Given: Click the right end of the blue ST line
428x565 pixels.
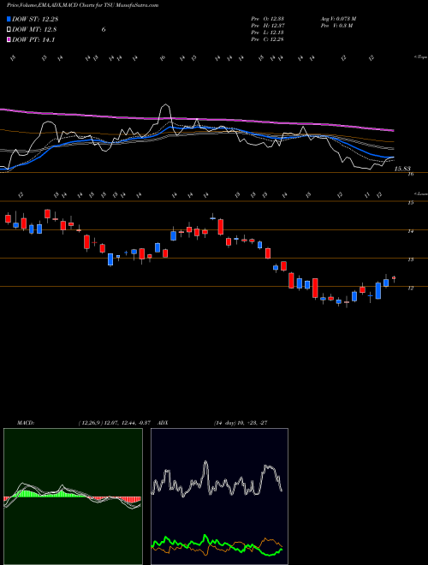Looking at the screenshot, I should point(393,158).
